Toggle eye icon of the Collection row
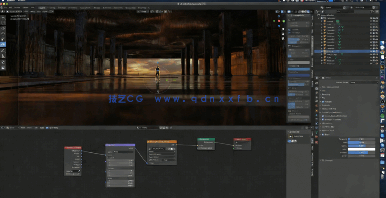This screenshot has width=386, height=198. (371, 18)
